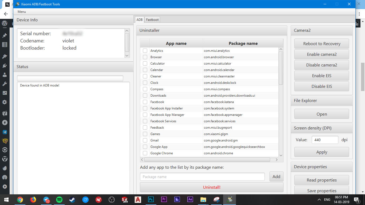Click the Add package button
Screen dimensions: 365x205
point(276,177)
